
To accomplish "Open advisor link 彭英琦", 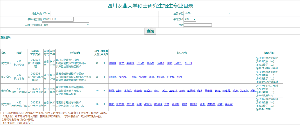I will click(x=171, y=77).
